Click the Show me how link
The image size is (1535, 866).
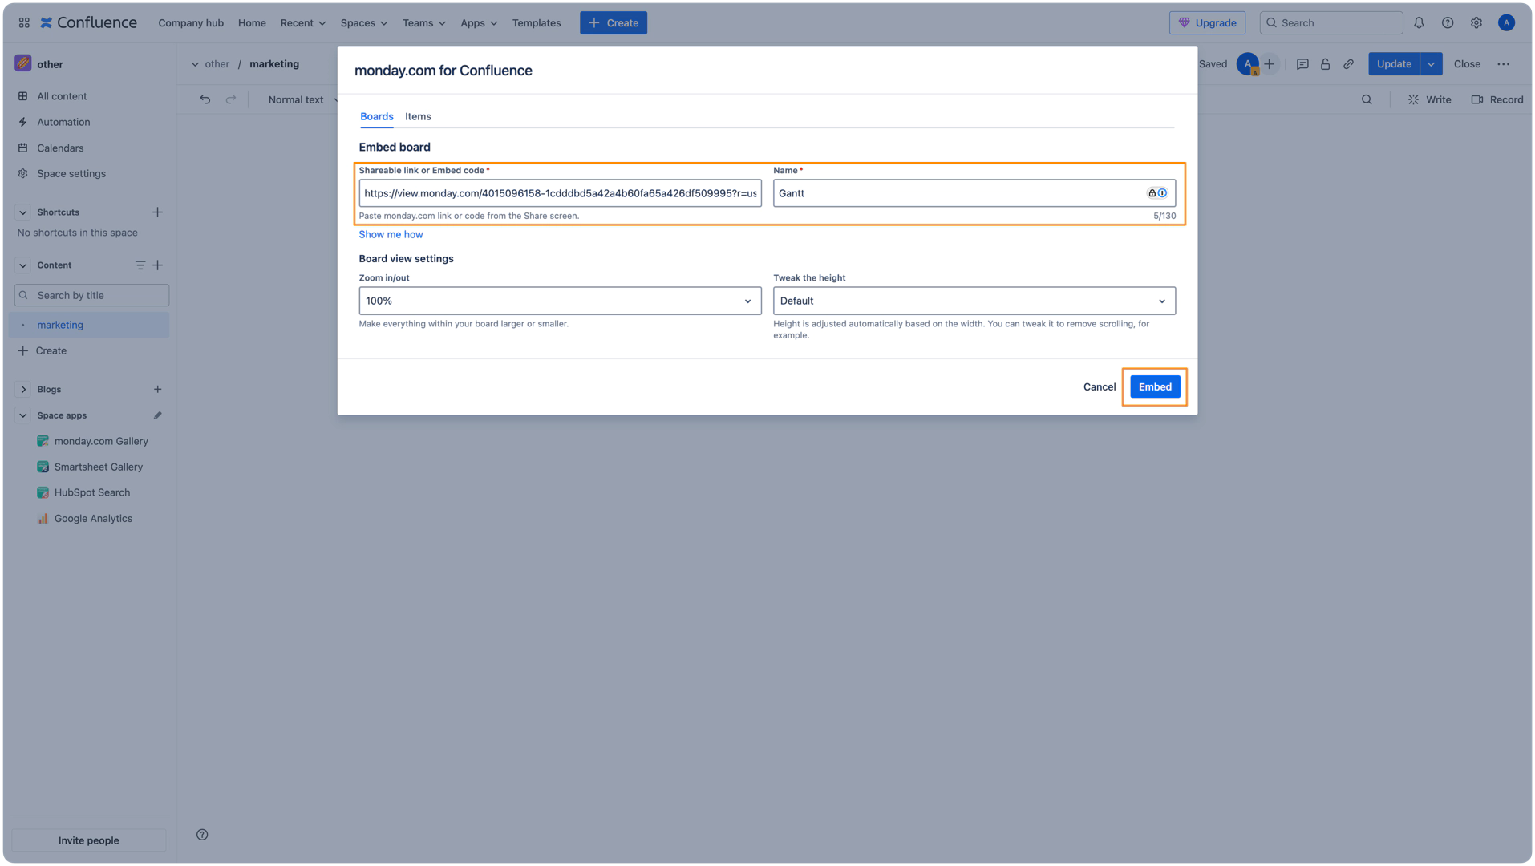click(x=391, y=234)
